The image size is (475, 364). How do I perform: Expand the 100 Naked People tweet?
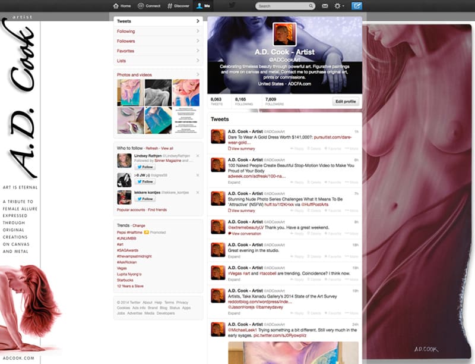click(x=234, y=183)
